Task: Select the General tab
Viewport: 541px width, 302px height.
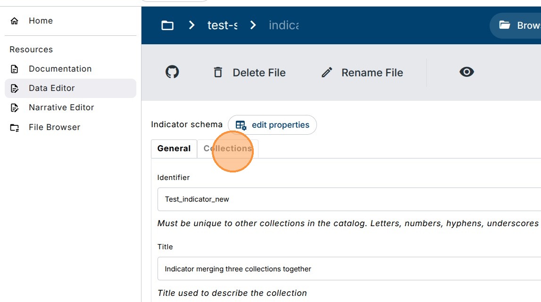Action: [x=174, y=148]
